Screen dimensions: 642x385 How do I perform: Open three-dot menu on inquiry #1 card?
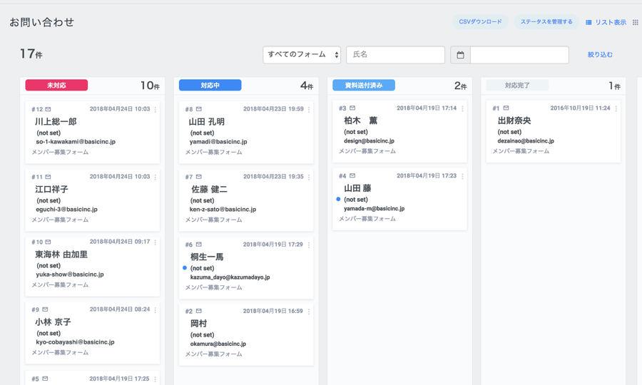(x=616, y=109)
